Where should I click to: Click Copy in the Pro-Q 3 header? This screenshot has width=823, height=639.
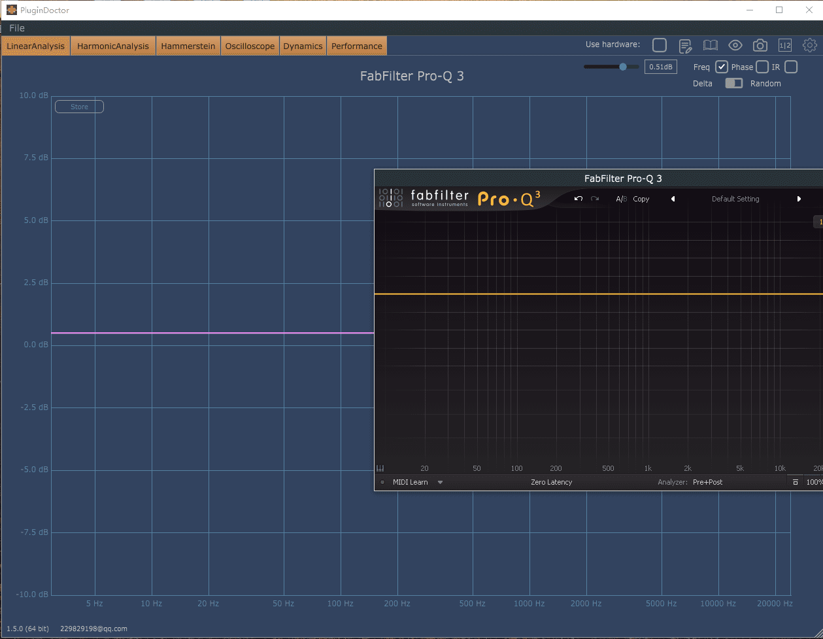click(641, 199)
